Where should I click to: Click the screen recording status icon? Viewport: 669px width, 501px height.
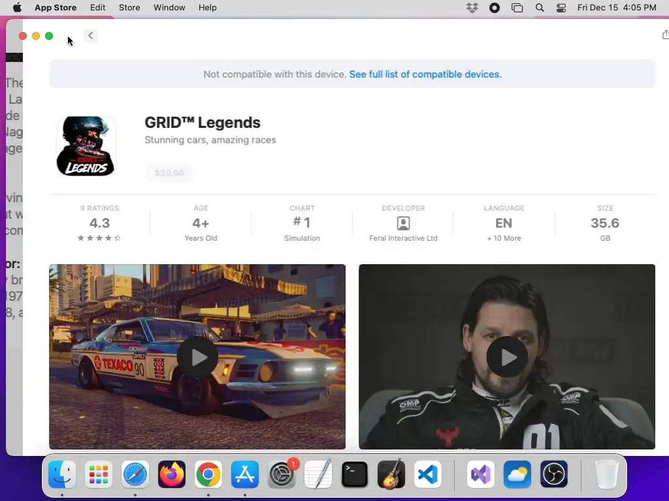pyautogui.click(x=495, y=8)
